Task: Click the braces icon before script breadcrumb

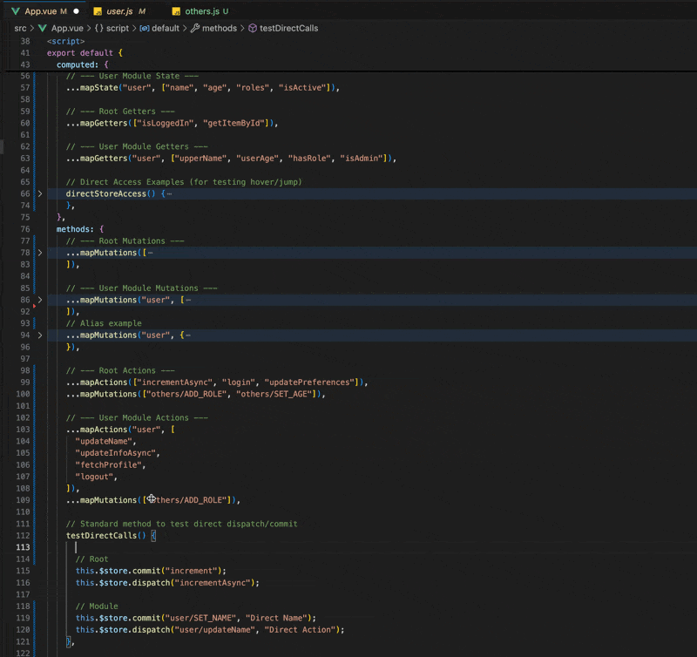Action: click(98, 28)
